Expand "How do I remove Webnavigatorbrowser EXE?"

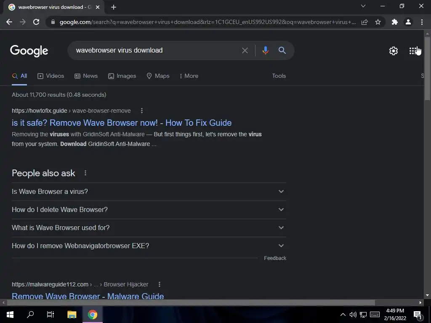point(149,246)
